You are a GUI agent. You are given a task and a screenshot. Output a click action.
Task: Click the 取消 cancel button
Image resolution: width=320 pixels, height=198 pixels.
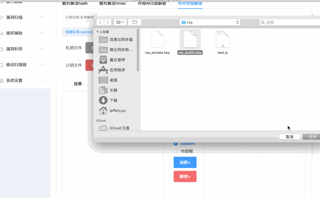(289, 137)
